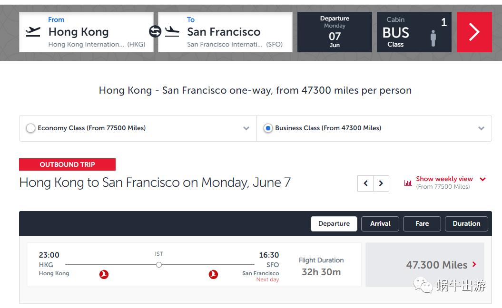This screenshot has height=308, width=502.
Task: Click the departure plane icon in From field
Action: [x=33, y=32]
